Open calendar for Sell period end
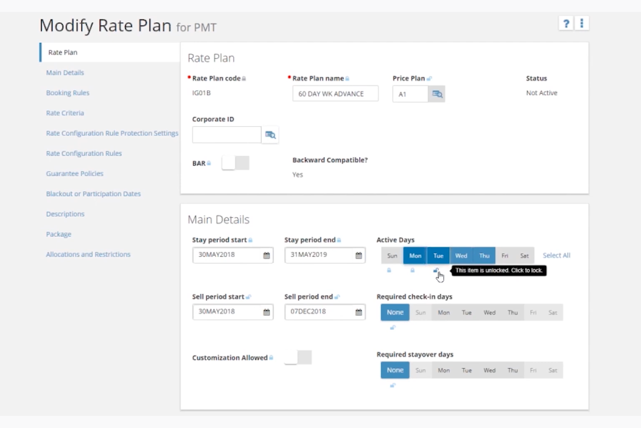The image size is (641, 428). pyautogui.click(x=359, y=312)
